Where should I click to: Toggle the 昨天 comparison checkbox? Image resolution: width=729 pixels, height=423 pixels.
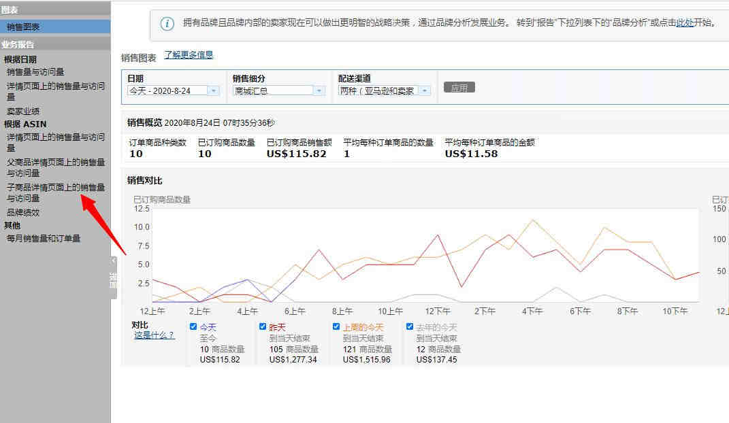(x=263, y=326)
